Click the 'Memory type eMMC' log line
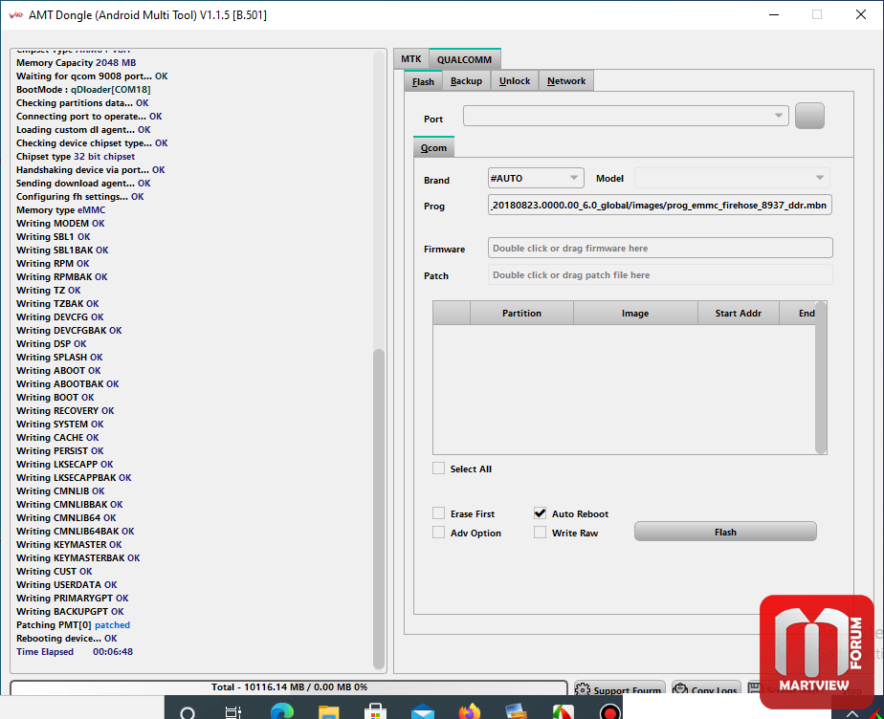Viewport: 884px width, 719px height. (60, 209)
